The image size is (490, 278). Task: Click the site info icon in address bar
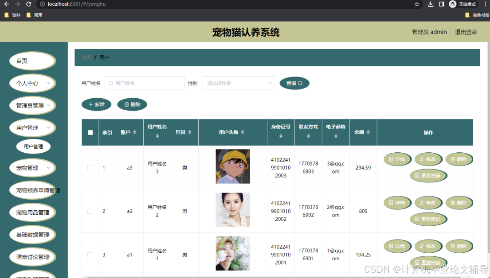point(42,4)
